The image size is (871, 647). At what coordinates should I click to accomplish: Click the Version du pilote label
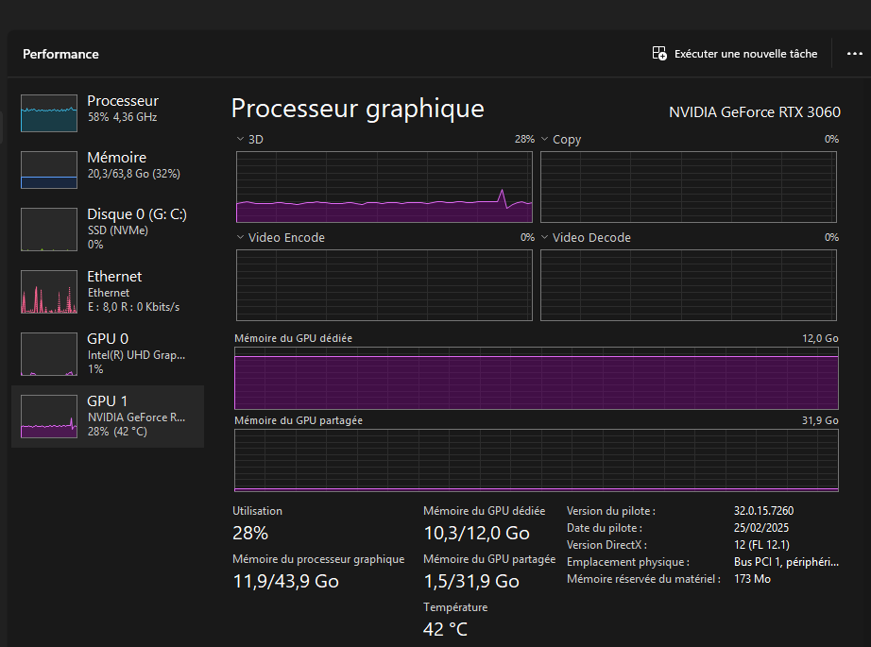pos(611,511)
